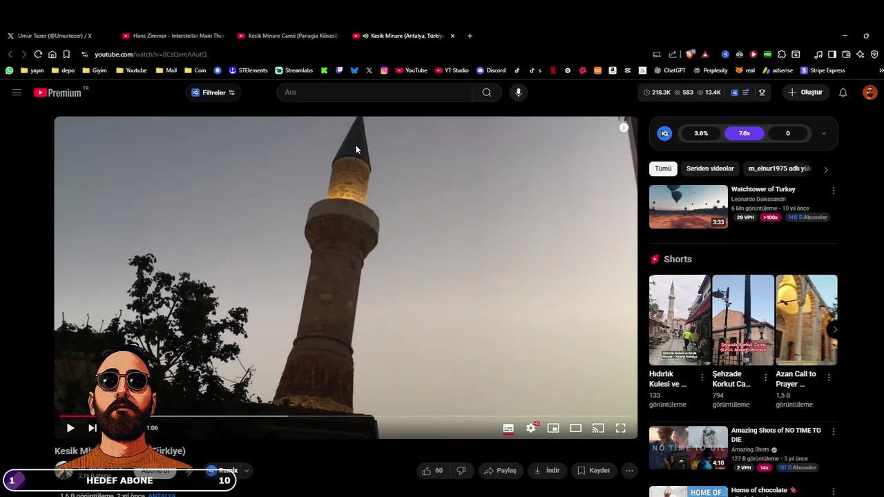Click the vidIQ IQ badge in the sidebar
The width and height of the screenshot is (884, 497).
point(664,133)
